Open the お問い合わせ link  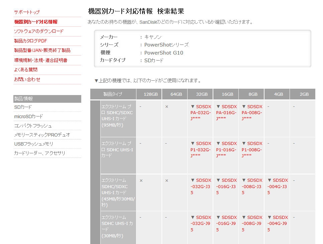click(27, 79)
